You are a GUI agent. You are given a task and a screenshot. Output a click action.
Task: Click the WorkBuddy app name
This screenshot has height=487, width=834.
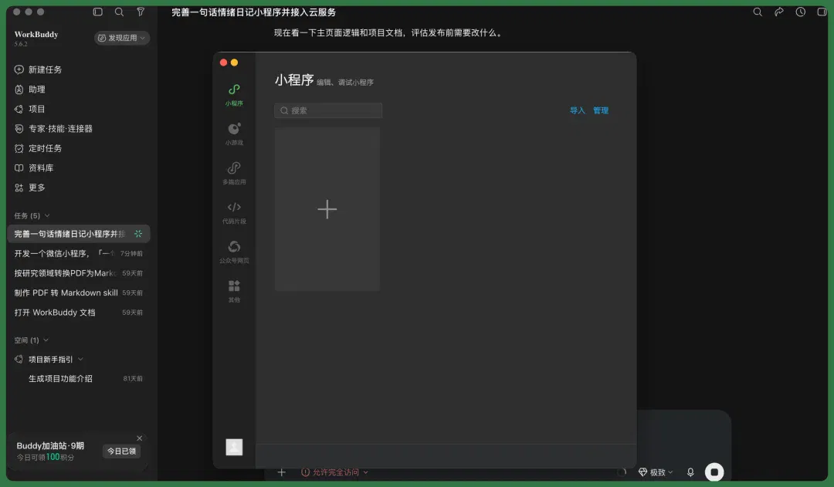pos(36,35)
